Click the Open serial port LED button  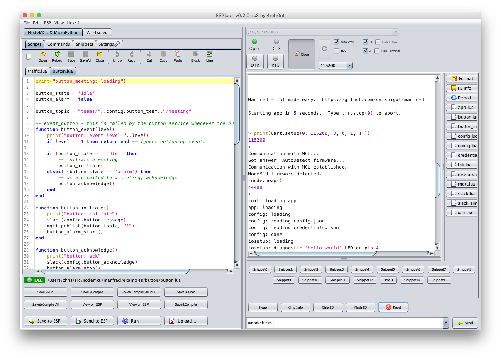[x=255, y=45]
